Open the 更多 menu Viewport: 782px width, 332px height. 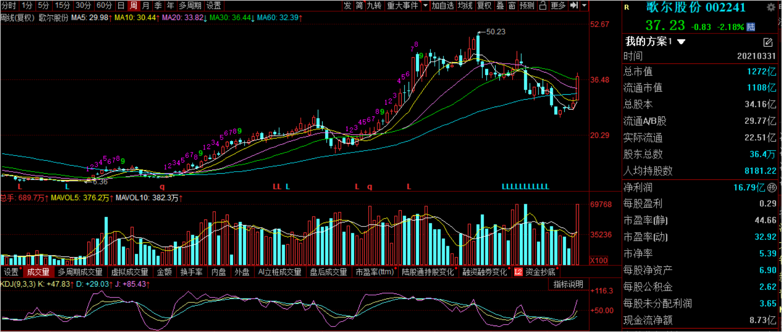point(558,5)
